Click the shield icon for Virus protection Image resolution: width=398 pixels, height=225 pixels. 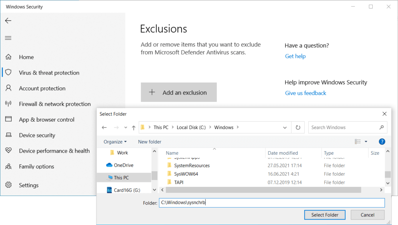pos(9,72)
